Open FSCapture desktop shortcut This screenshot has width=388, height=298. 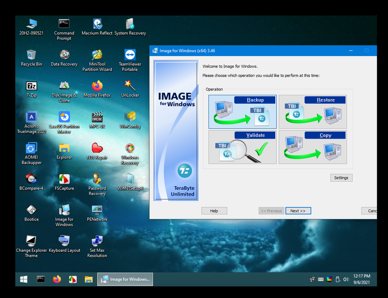[64, 182]
